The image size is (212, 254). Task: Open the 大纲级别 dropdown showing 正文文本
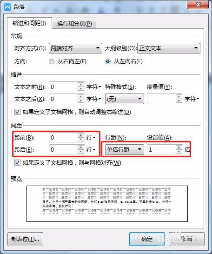[169, 48]
